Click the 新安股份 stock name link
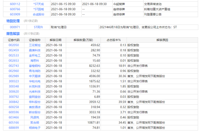200x131 pixels. click(35, 112)
